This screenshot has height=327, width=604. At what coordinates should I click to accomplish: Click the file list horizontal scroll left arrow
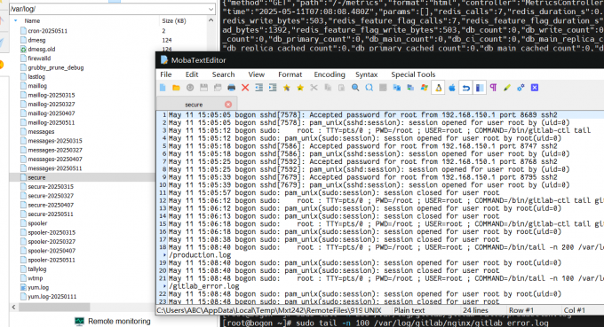pyautogui.click(x=14, y=307)
